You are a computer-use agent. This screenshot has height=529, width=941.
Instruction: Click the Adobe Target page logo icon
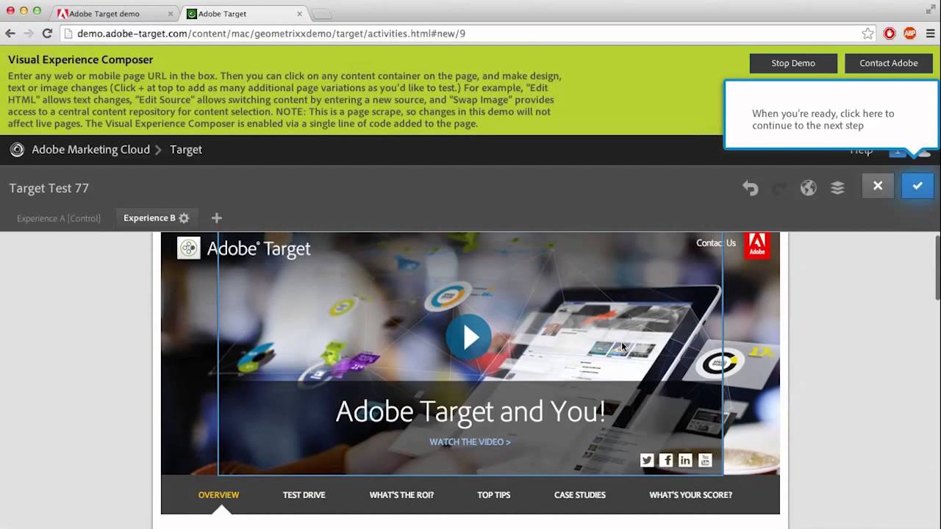tap(189, 248)
